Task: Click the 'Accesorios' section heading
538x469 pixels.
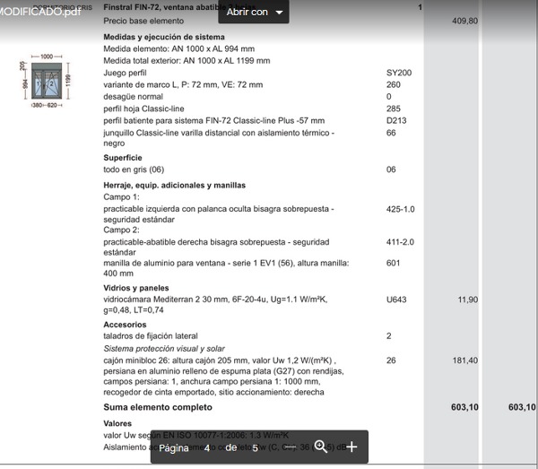Action: pos(124,325)
